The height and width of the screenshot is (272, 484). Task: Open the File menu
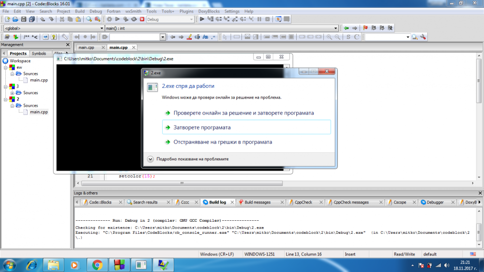point(5,11)
